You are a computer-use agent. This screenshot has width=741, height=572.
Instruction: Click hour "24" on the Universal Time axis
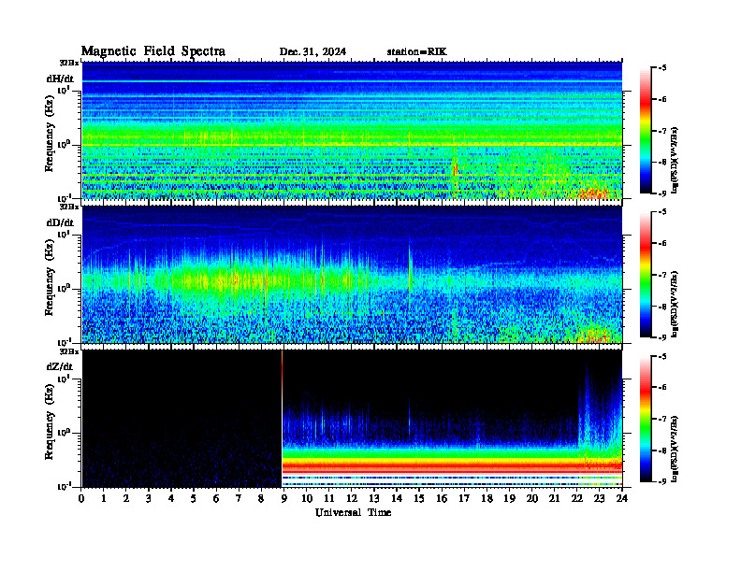[x=622, y=499]
